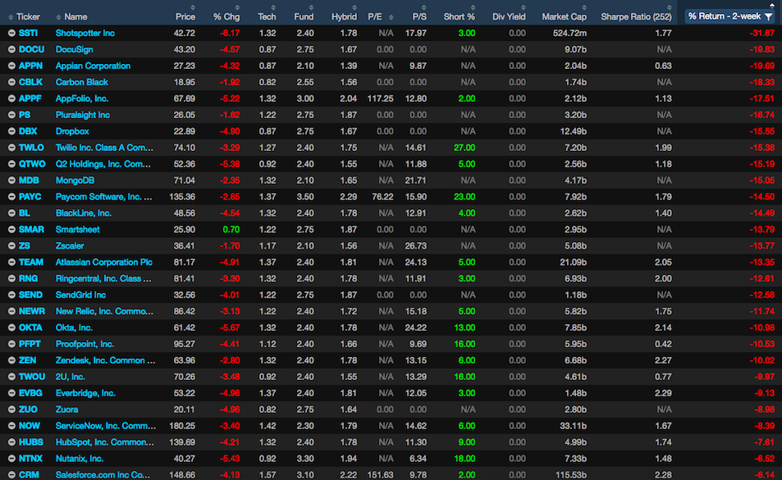Open the Carbon Black link
This screenshot has height=480, width=782.
click(x=82, y=82)
